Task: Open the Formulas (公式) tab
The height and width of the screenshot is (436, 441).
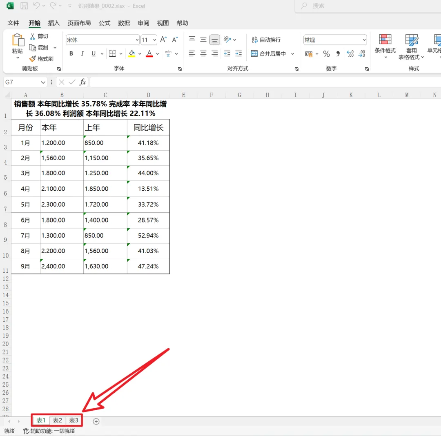Action: (105, 23)
